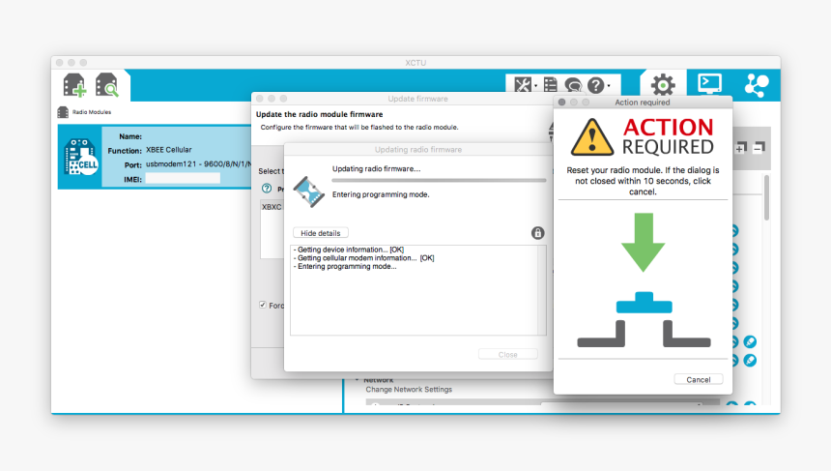The width and height of the screenshot is (831, 471).
Task: Open the Feedback chat bubble icon
Action: click(573, 85)
